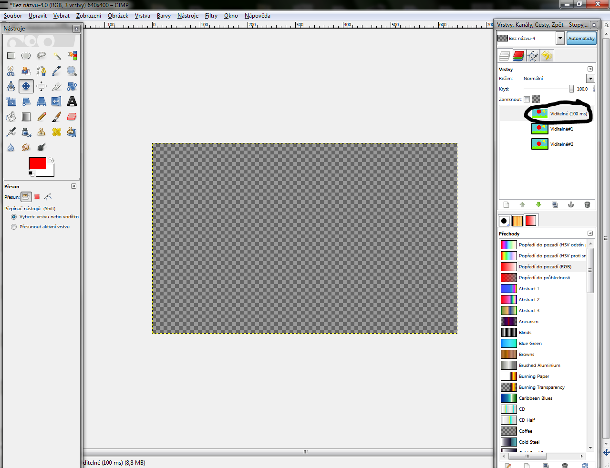Select the Bucket Fill tool
The width and height of the screenshot is (610, 468).
point(11,117)
